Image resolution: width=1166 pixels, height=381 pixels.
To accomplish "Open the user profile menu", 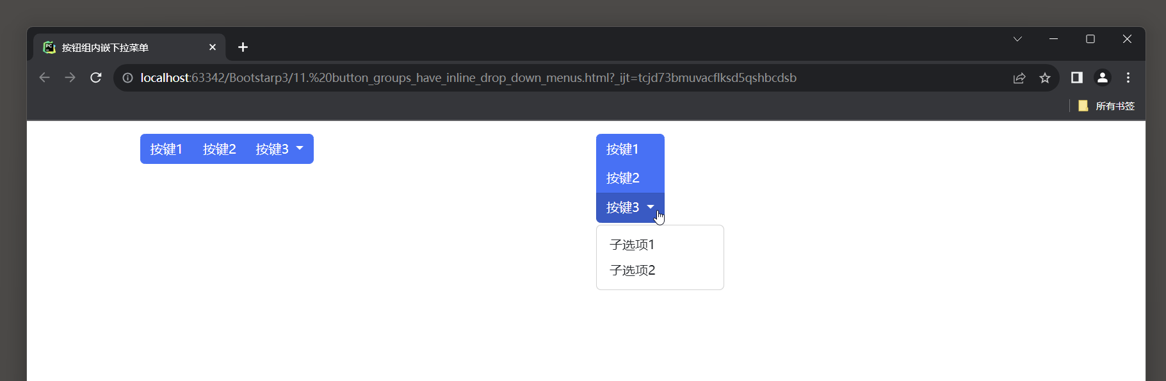I will (x=1103, y=77).
